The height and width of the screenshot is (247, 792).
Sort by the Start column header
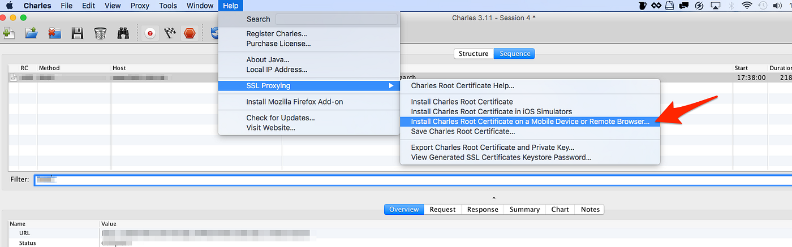(750, 68)
